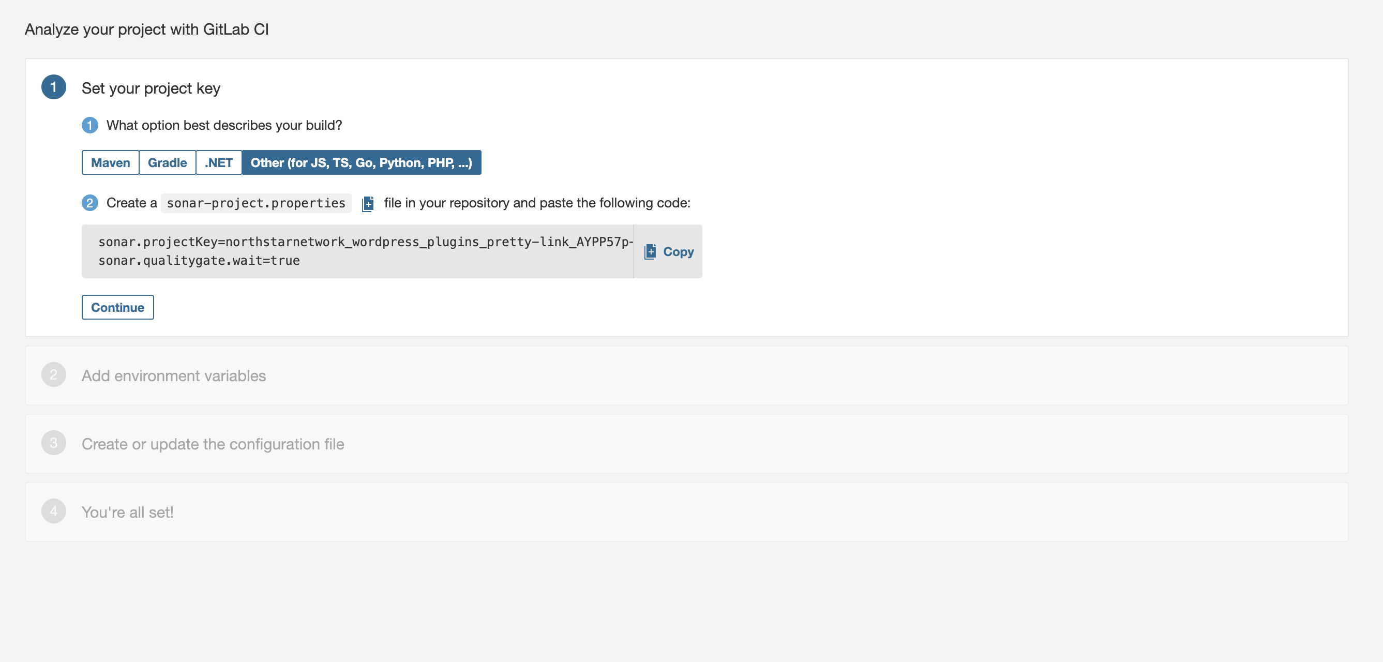The image size is (1383, 662).
Task: Choose the Gradle build option
Action: tap(167, 163)
